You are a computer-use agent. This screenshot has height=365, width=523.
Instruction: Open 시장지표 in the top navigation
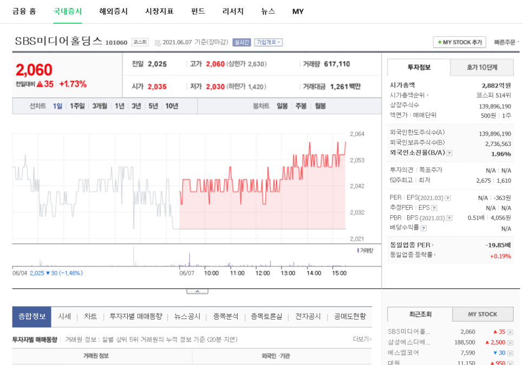pyautogui.click(x=159, y=11)
